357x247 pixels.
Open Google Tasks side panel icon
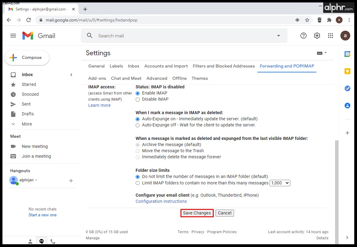point(347,88)
